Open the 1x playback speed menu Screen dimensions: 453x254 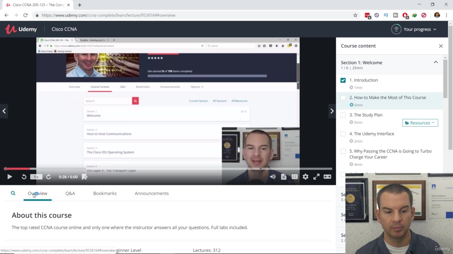click(36, 177)
